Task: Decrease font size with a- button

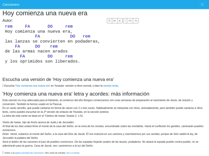Action: 120,21
